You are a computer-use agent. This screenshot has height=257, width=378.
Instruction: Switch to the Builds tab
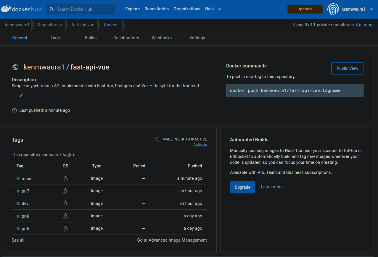91,38
